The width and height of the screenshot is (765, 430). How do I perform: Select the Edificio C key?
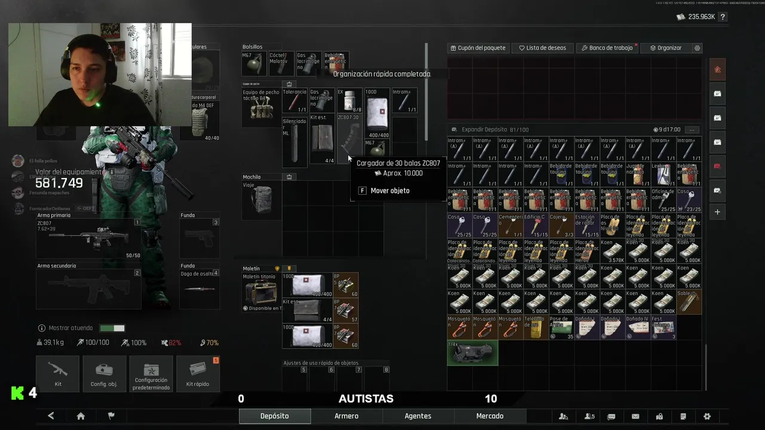(535, 226)
